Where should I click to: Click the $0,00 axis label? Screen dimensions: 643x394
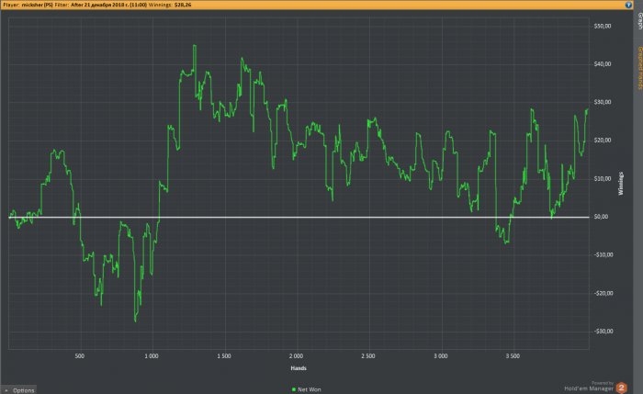point(601,217)
